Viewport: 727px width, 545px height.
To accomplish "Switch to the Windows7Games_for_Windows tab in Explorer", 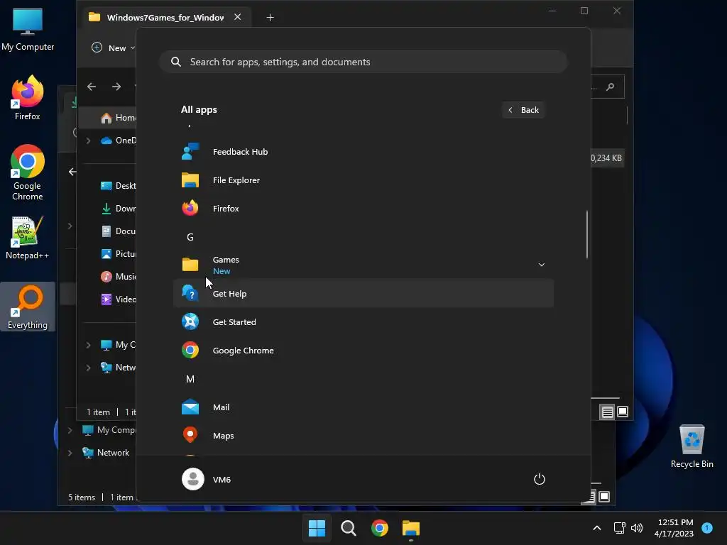I will pyautogui.click(x=165, y=17).
